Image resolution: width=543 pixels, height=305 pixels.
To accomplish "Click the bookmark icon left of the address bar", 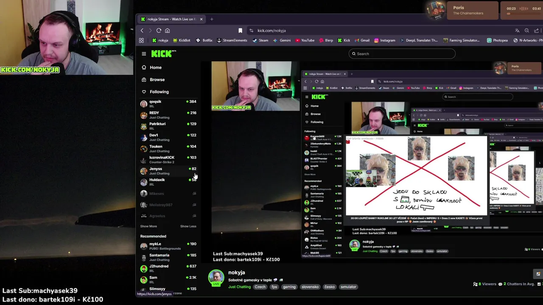I will 240,30.
